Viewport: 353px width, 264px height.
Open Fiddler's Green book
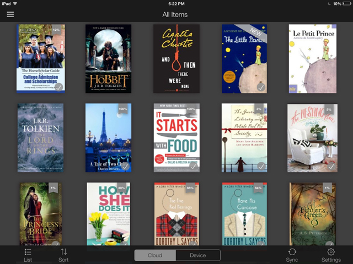tap(313, 214)
